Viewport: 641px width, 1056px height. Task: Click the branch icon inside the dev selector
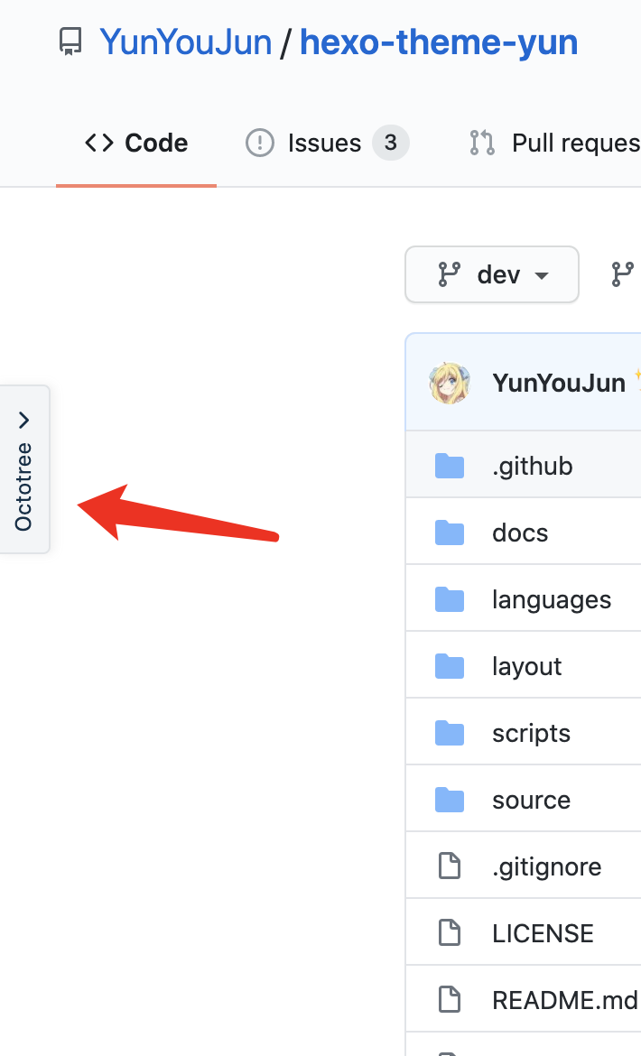449,274
